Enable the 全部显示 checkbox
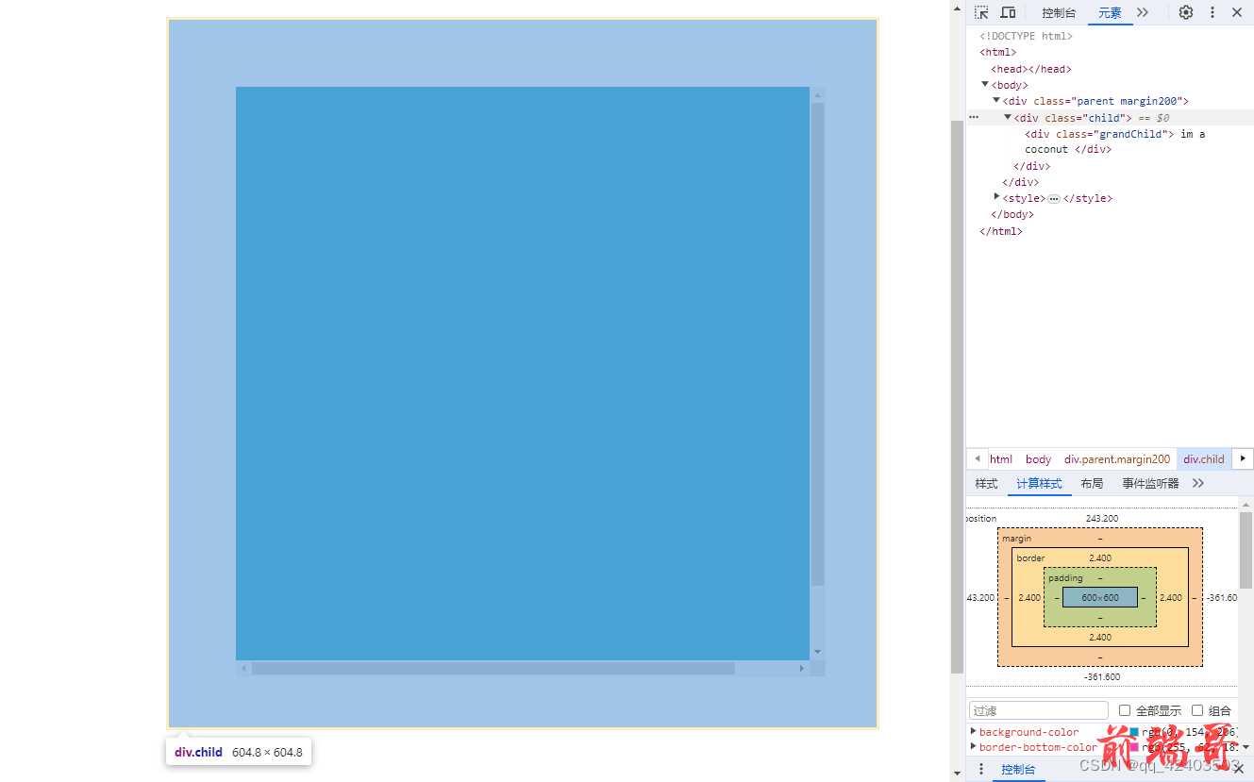The width and height of the screenshot is (1254, 782). click(1125, 710)
